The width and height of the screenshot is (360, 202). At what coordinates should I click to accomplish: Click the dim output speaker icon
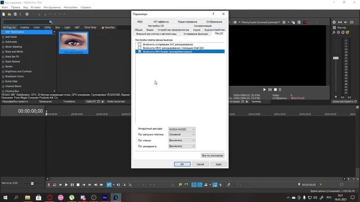pos(346,22)
